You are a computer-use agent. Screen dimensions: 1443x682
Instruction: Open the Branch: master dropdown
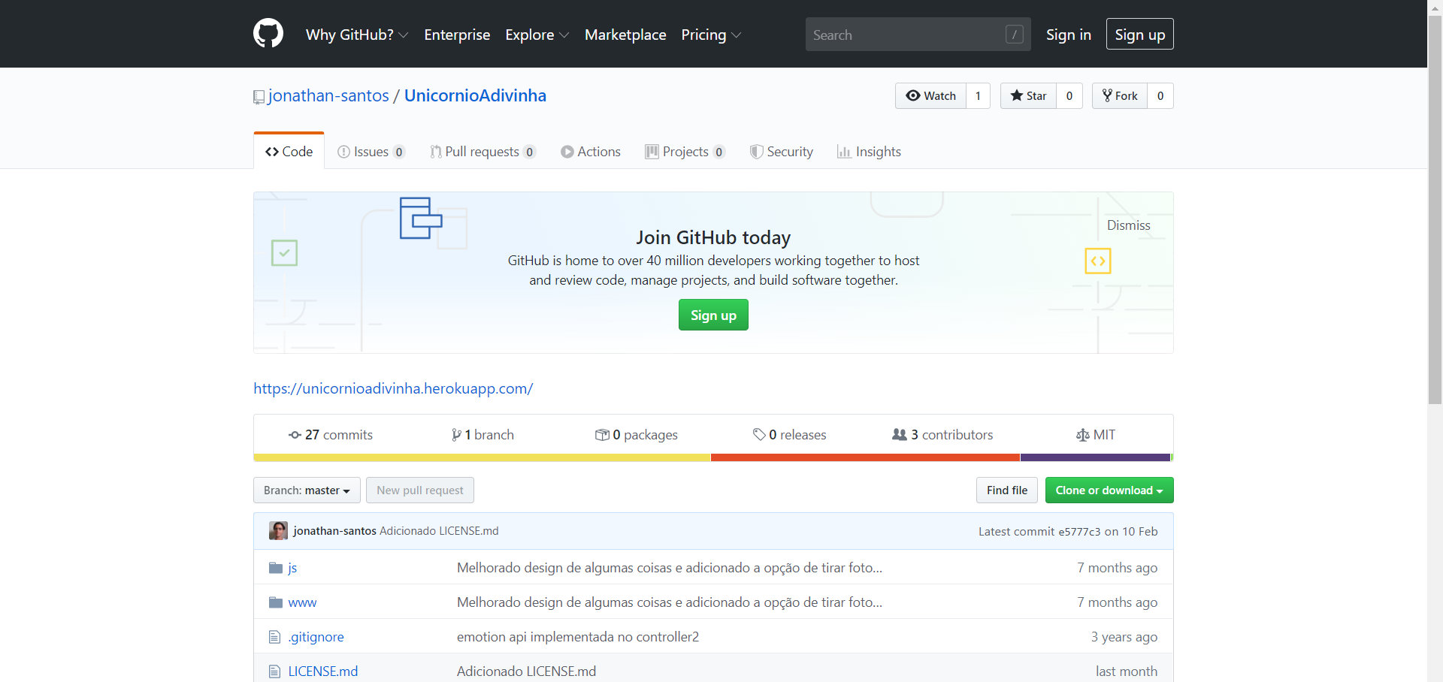pos(307,490)
